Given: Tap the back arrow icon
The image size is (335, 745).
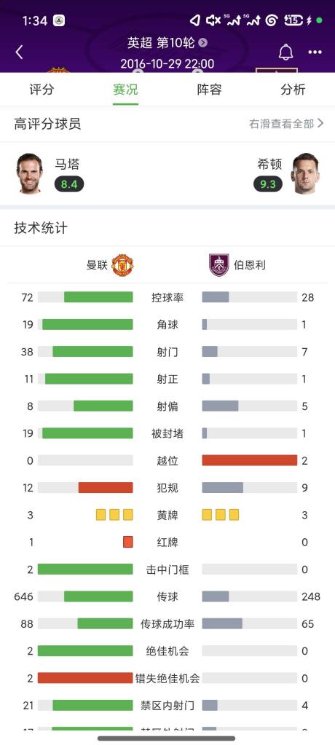Looking at the screenshot, I should (x=19, y=52).
